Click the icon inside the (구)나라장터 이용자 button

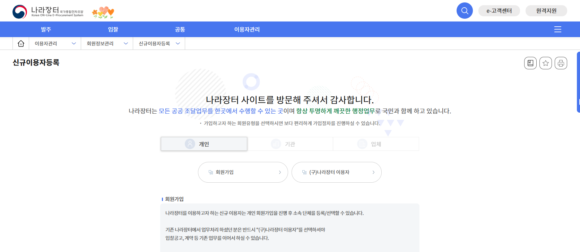click(304, 172)
